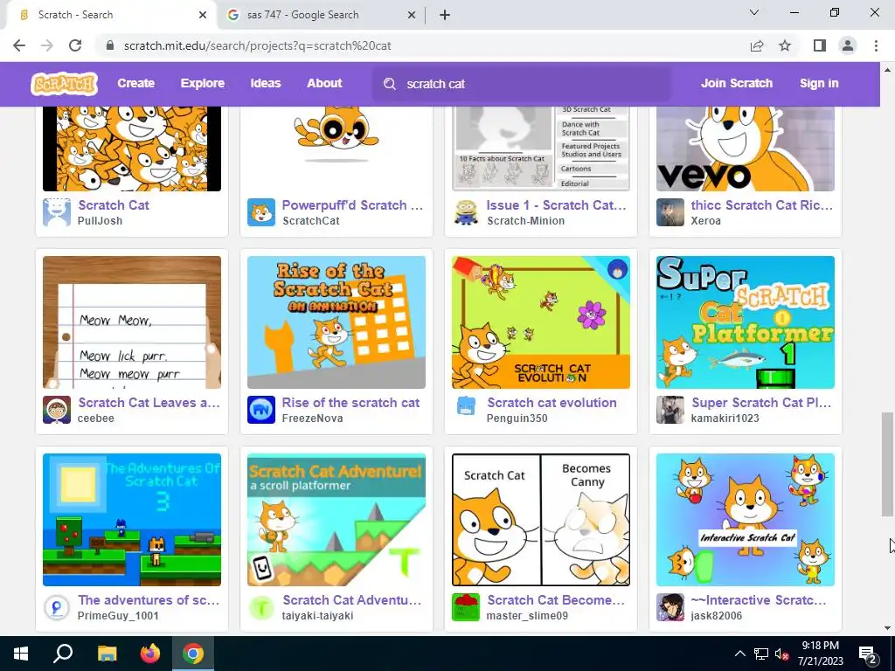Bookmark this page with star icon
Image resolution: width=895 pixels, height=671 pixels.
pyautogui.click(x=785, y=45)
